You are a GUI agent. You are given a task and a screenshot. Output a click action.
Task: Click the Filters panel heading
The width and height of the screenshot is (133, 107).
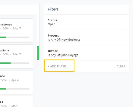click(x=53, y=9)
